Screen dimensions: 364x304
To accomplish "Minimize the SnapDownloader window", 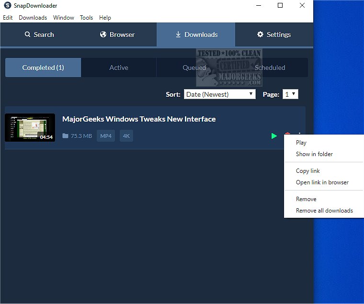I will click(259, 5).
